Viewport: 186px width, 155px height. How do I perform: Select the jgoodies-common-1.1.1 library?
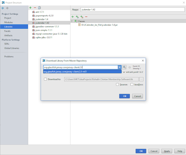pos(49,26)
